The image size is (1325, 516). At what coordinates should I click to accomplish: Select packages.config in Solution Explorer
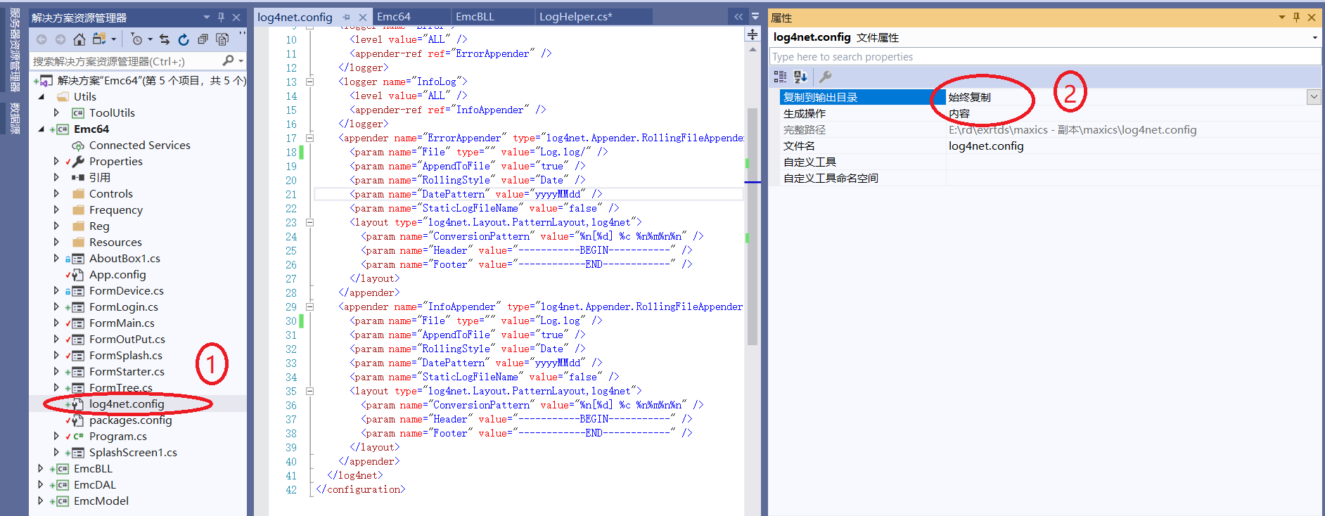pos(130,420)
